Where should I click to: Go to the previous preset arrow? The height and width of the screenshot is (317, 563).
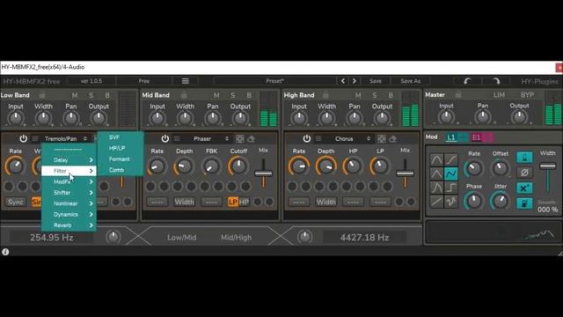(343, 81)
